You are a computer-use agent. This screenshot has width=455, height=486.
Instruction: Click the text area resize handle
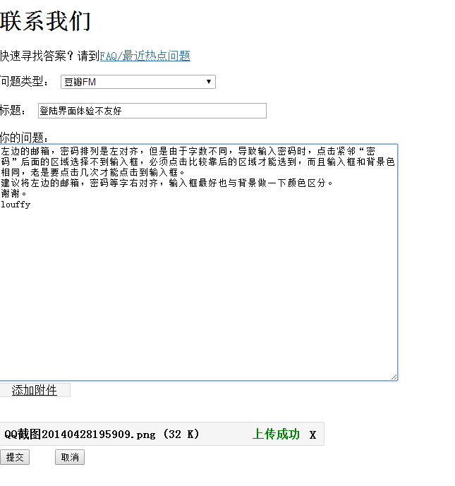click(394, 377)
